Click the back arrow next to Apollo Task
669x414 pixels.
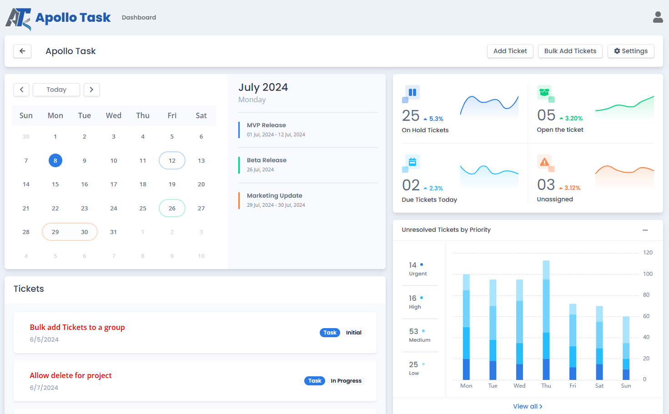tap(22, 51)
